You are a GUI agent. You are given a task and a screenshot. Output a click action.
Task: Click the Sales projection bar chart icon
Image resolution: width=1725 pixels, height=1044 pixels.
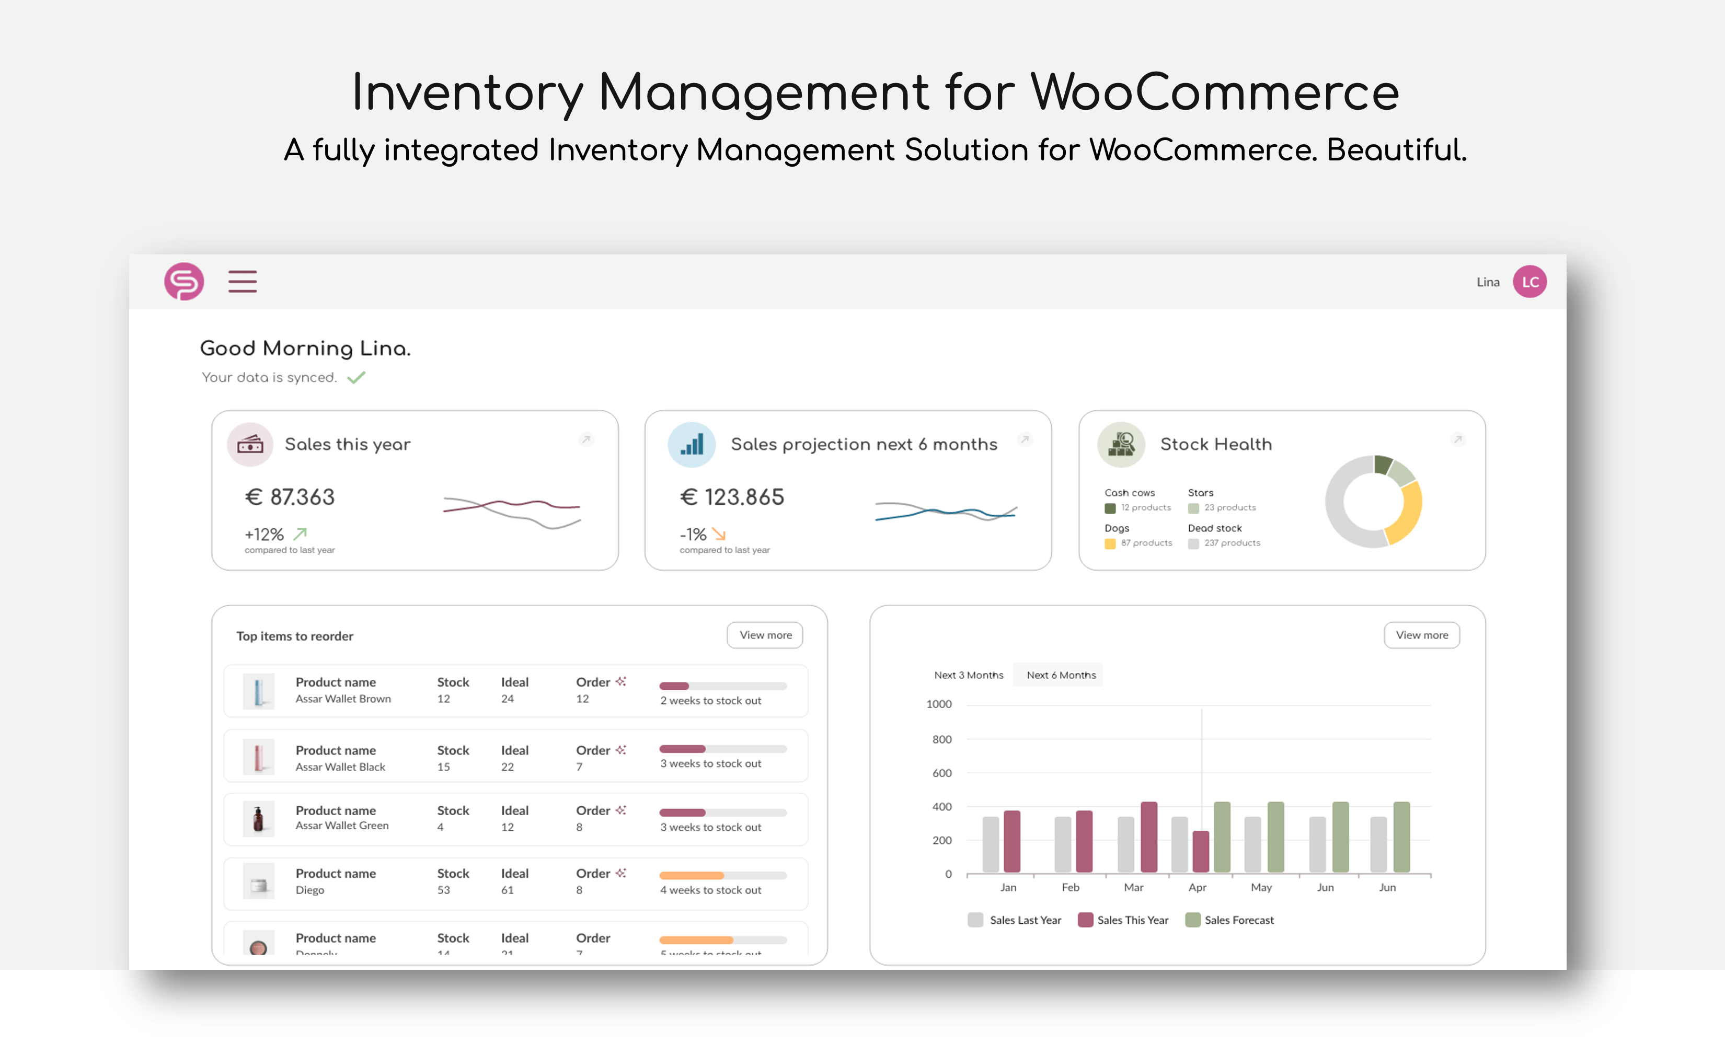click(692, 444)
